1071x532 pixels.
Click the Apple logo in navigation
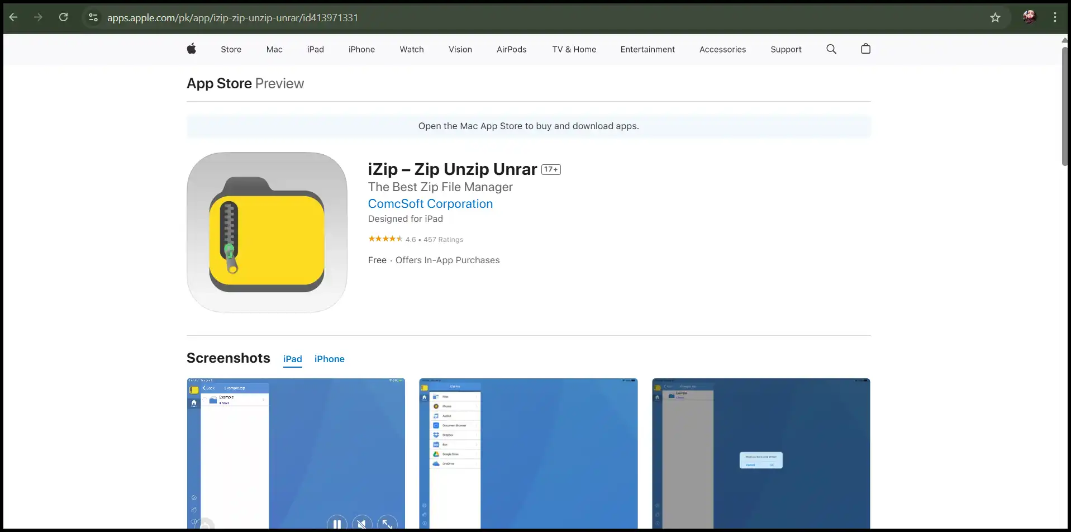tap(191, 49)
